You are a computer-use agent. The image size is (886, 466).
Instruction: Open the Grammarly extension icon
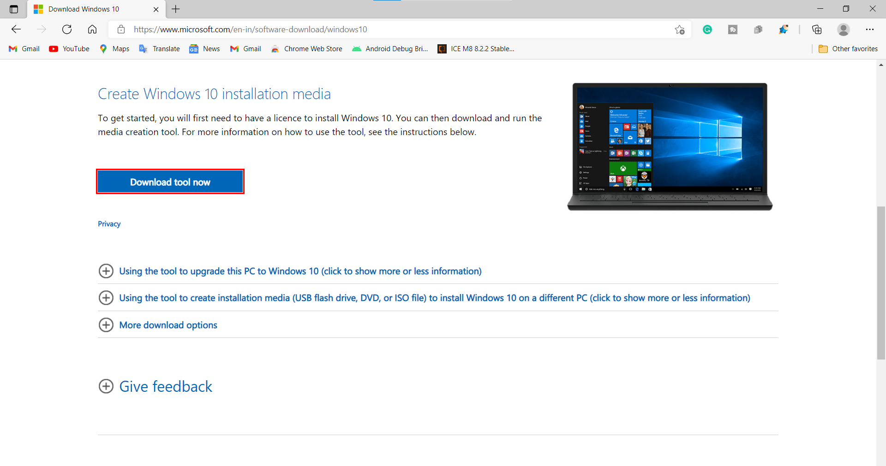(x=707, y=29)
